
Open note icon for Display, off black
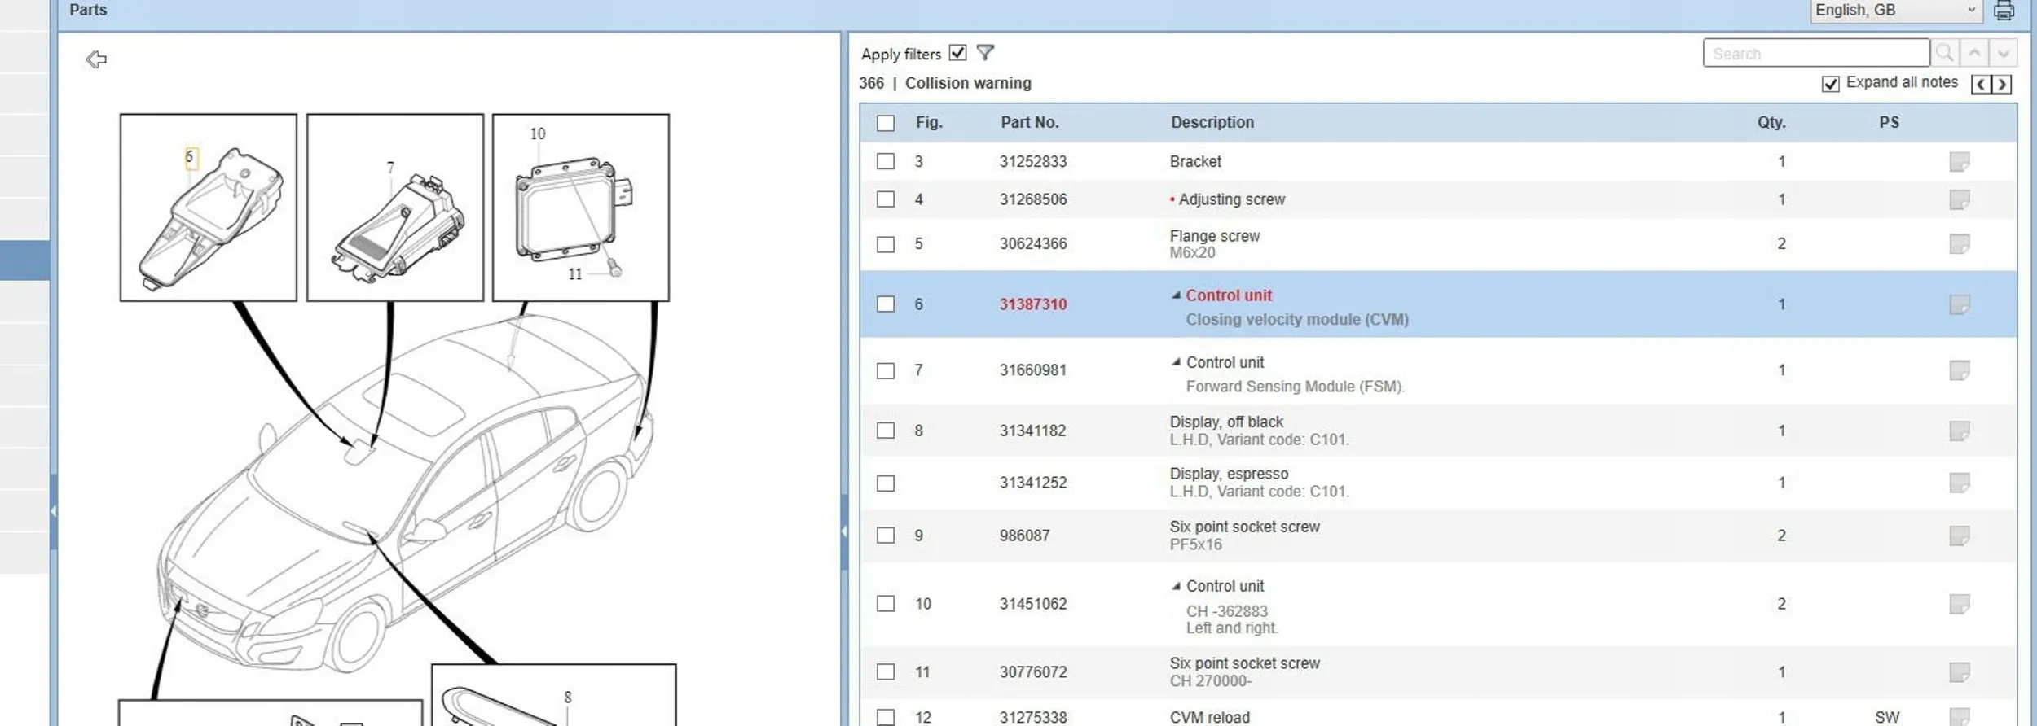pos(1959,431)
